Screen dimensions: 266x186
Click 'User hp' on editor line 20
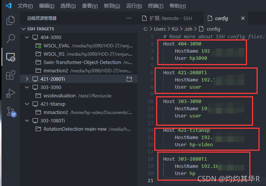[x=185, y=173]
